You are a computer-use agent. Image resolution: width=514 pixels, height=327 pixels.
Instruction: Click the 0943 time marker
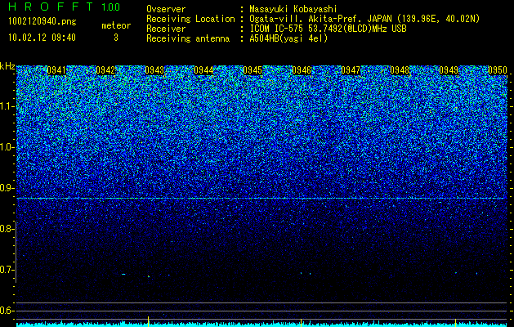(x=154, y=70)
